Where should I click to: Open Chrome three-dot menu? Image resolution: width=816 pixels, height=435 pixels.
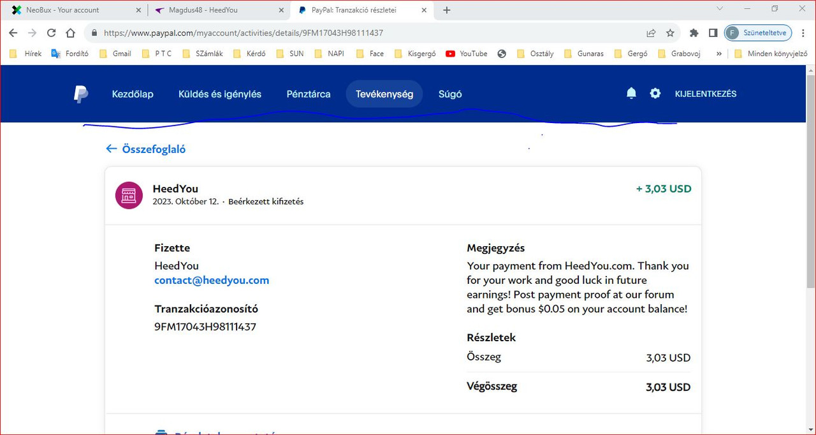[x=803, y=33]
